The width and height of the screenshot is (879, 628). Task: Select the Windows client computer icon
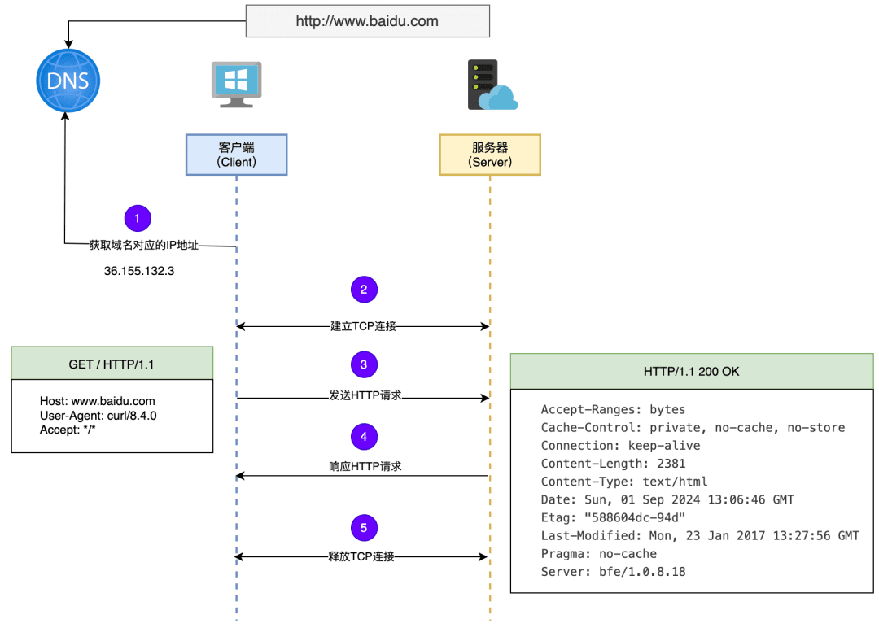click(x=236, y=85)
